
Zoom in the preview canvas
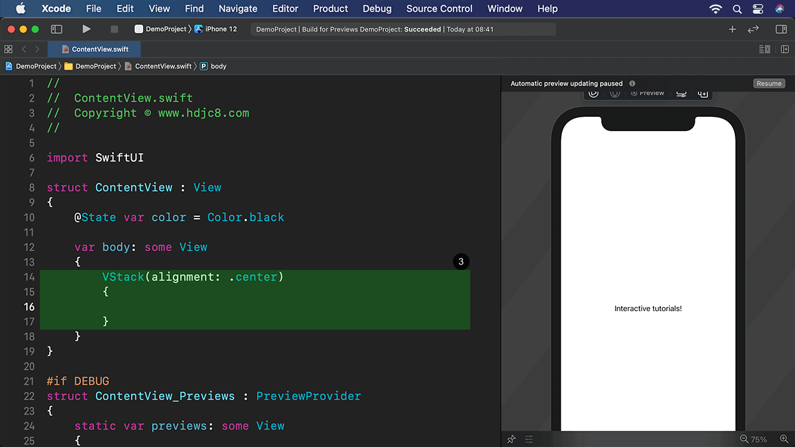pyautogui.click(x=784, y=439)
